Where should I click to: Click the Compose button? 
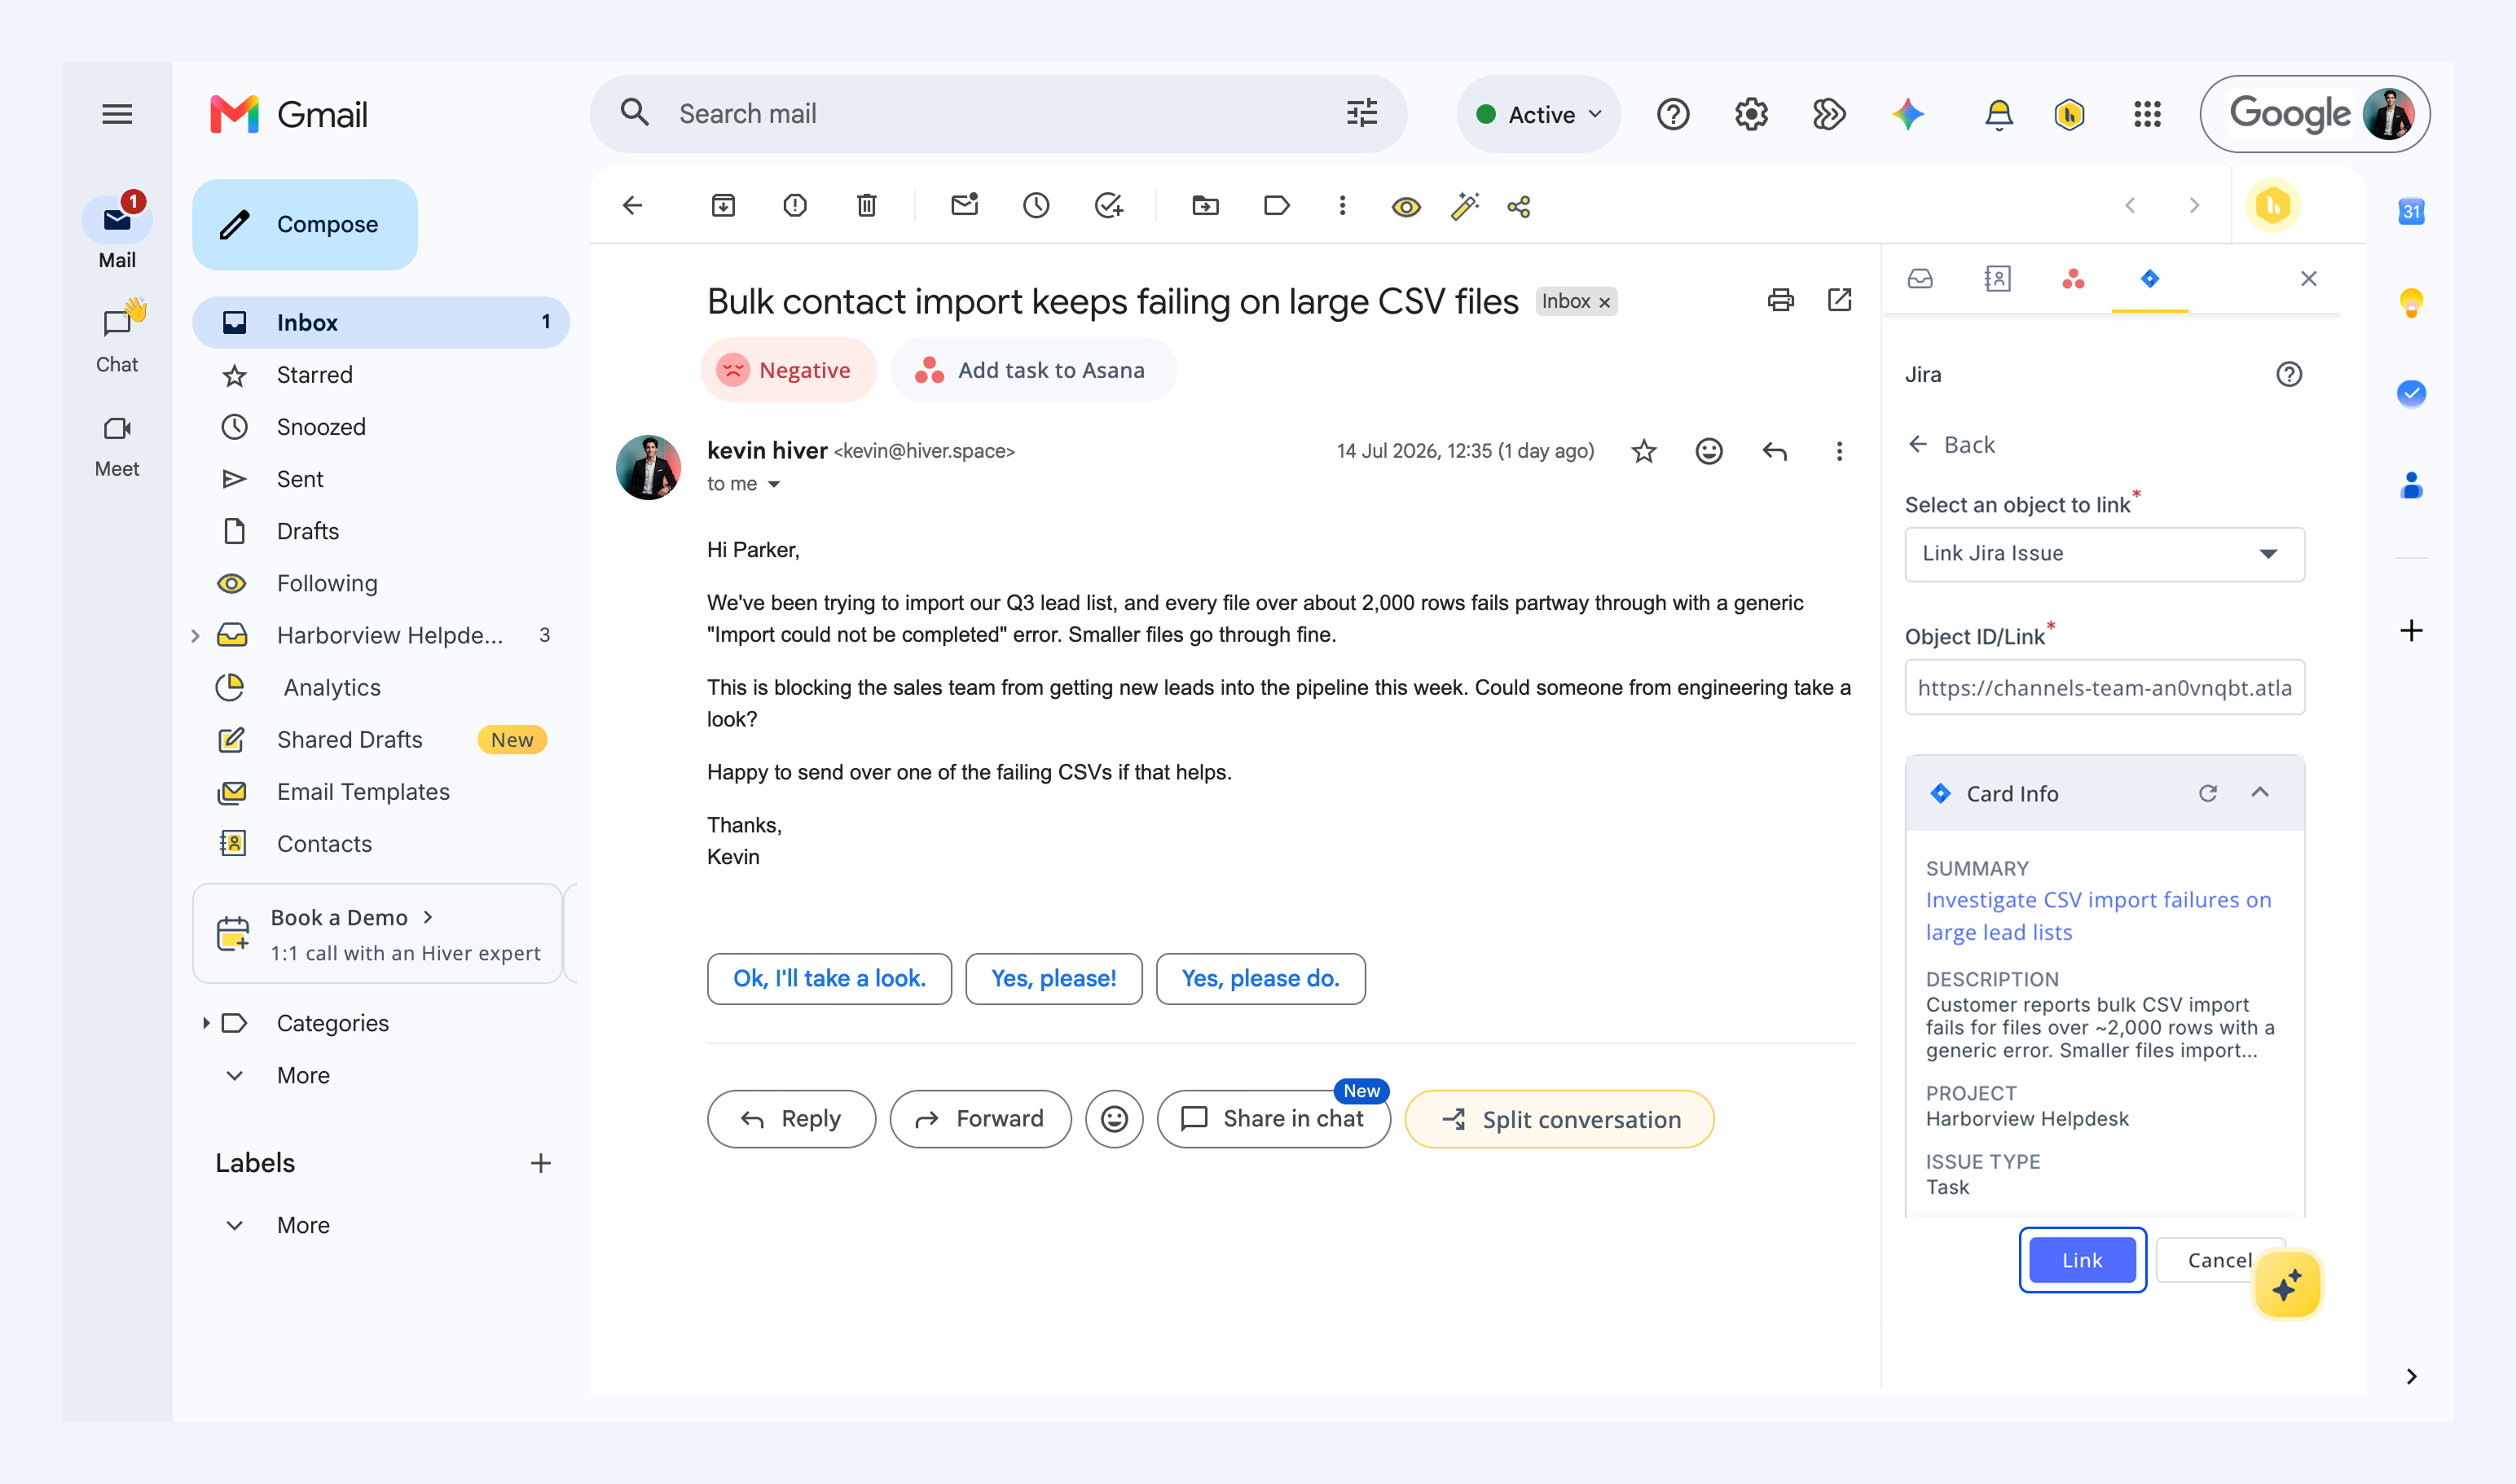[305, 224]
